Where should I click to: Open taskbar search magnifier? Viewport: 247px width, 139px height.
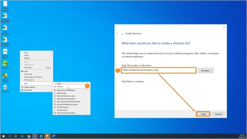10,136
